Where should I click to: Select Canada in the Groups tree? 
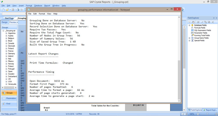pos(11,43)
